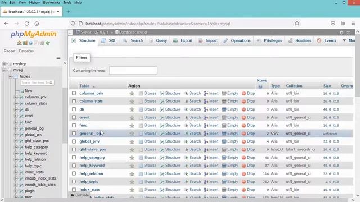The height and width of the screenshot is (202, 360).
Task: Open new browser tab plus icon
Action: (68, 12)
